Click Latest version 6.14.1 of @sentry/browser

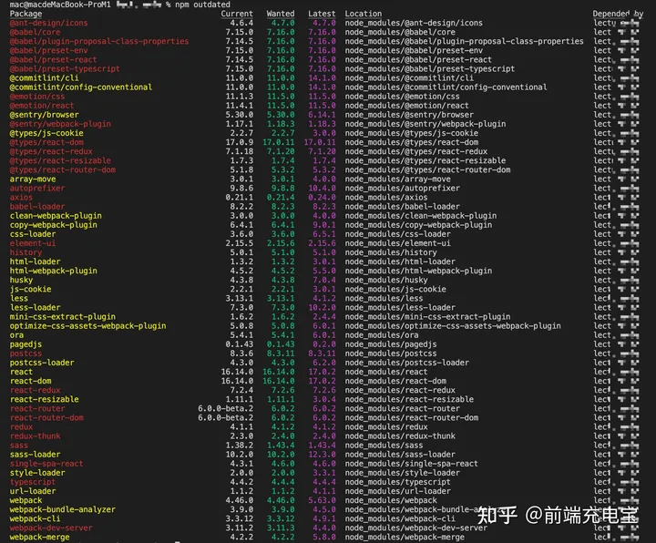tap(322, 115)
